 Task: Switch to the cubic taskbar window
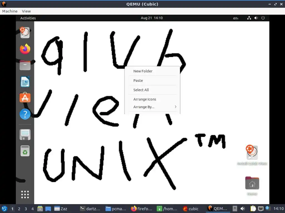[191, 209]
